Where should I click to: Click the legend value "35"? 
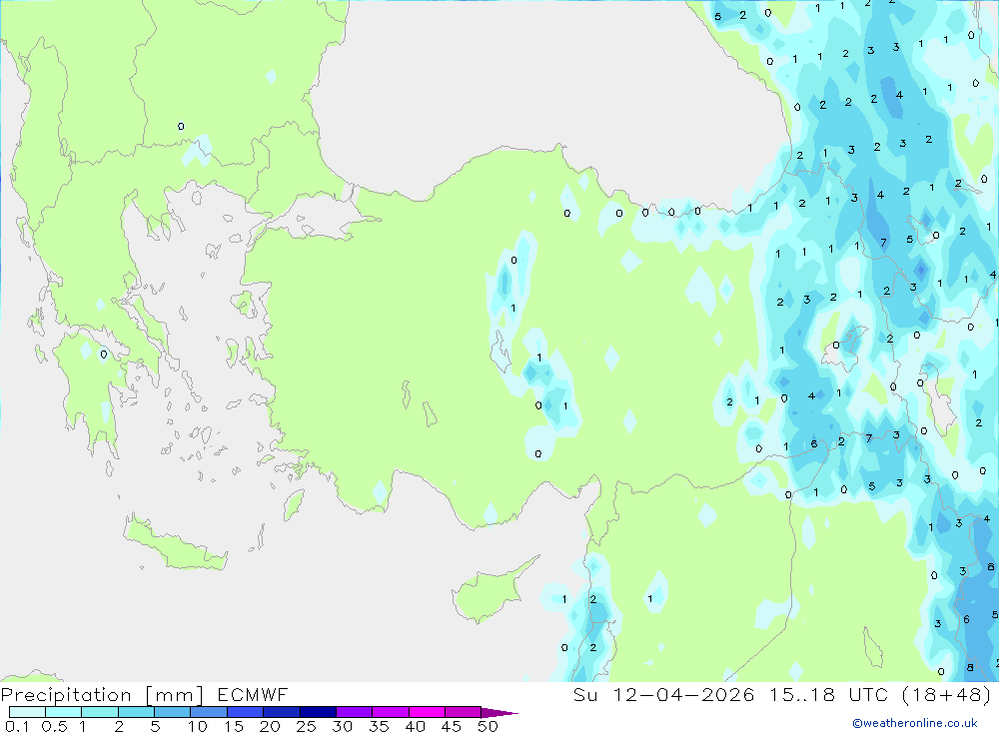(x=379, y=726)
